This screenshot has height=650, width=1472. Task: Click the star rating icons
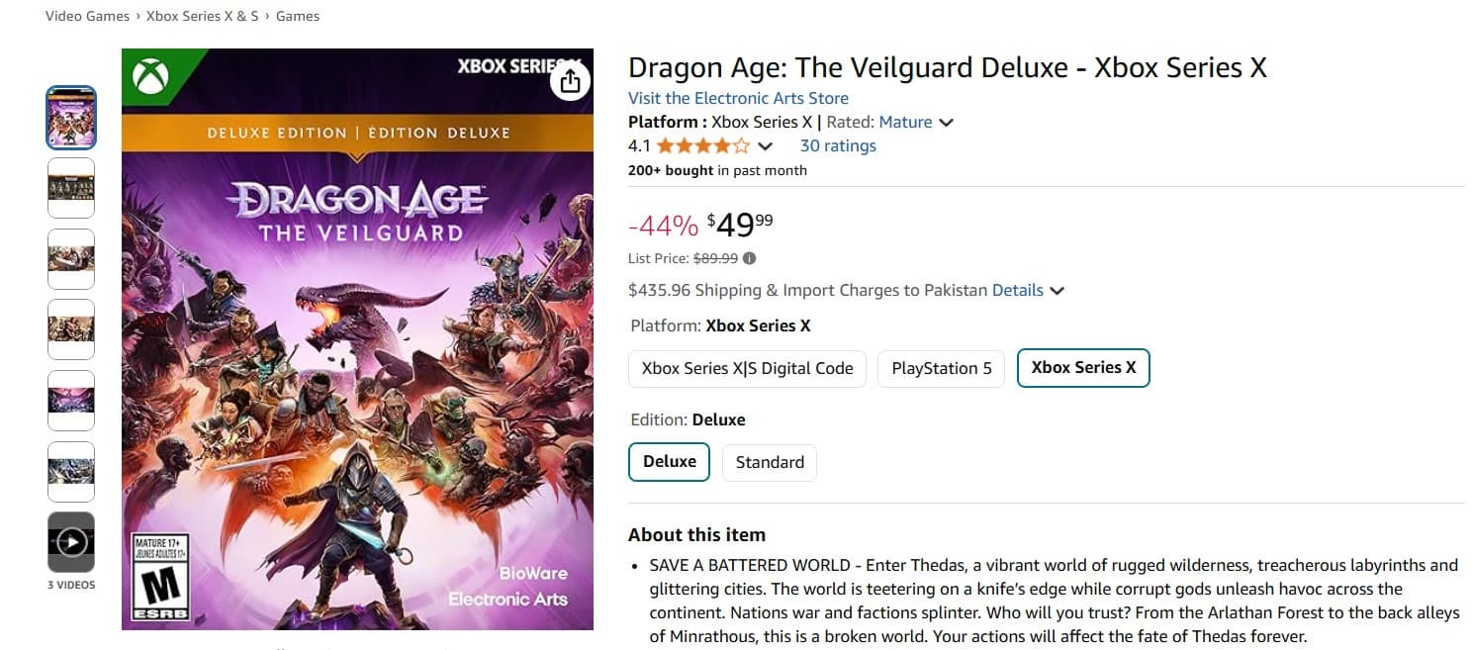pos(702,146)
